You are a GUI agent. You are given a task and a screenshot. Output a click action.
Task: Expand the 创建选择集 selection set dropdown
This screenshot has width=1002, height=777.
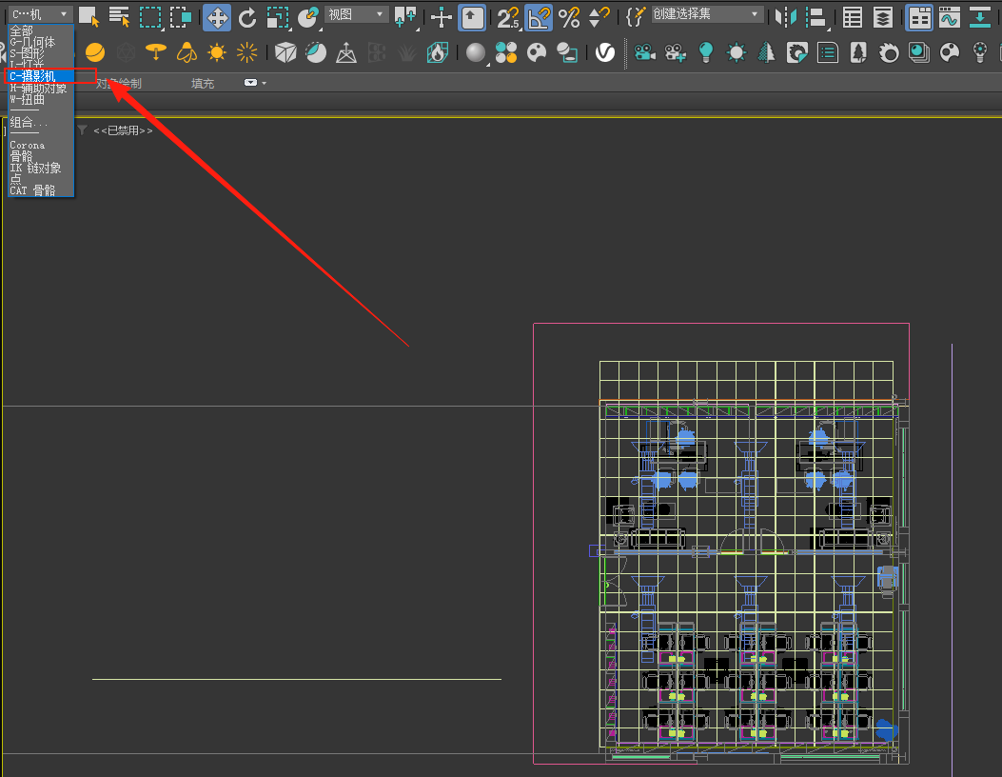(707, 14)
